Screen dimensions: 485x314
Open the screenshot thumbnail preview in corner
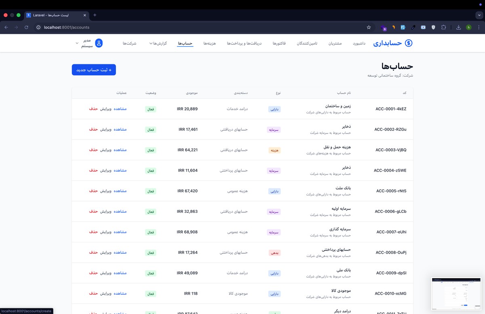[x=456, y=293]
